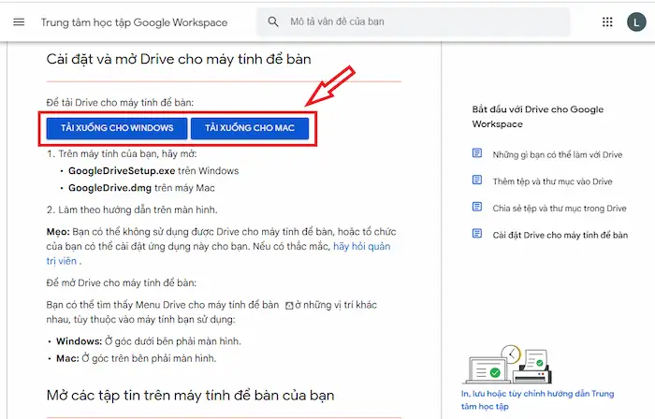This screenshot has height=419, width=655.
Task: Go to 'Thêm tệp và thư mục vào Drive' text link
Action: click(552, 181)
